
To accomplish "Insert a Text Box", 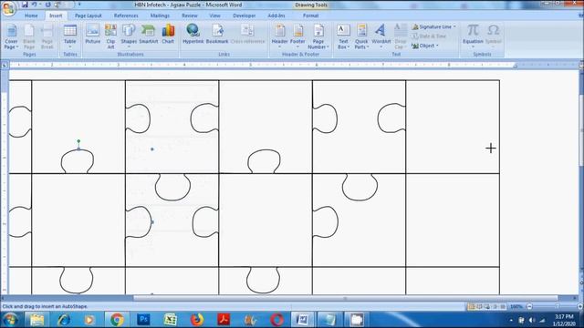I will coord(343,36).
